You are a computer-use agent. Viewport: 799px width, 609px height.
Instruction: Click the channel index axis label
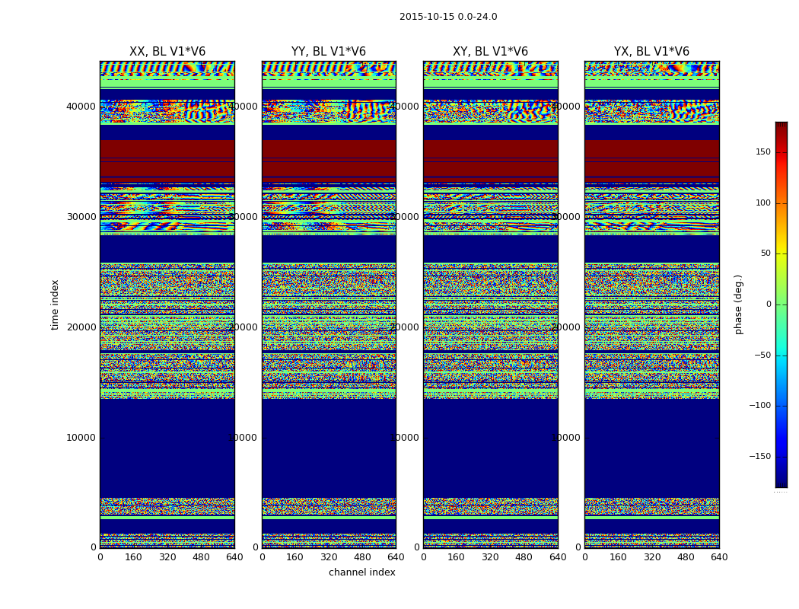[361, 572]
